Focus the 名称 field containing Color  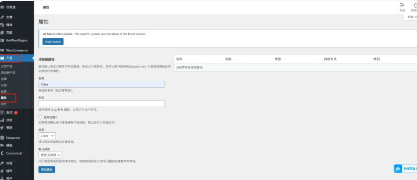point(101,84)
